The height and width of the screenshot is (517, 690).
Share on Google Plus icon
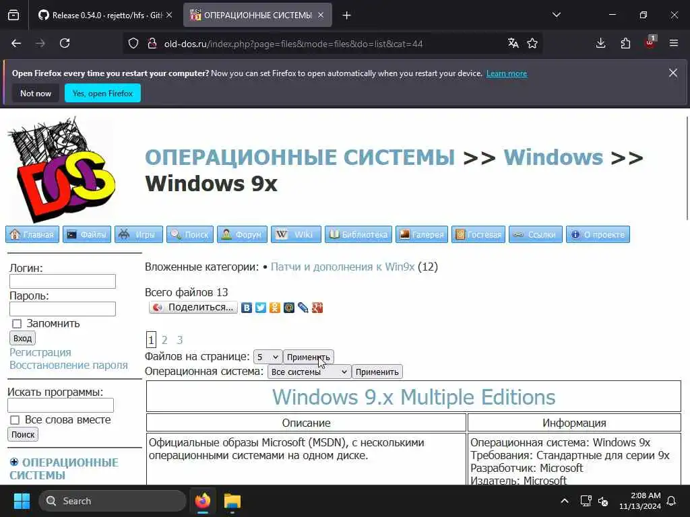tap(317, 308)
